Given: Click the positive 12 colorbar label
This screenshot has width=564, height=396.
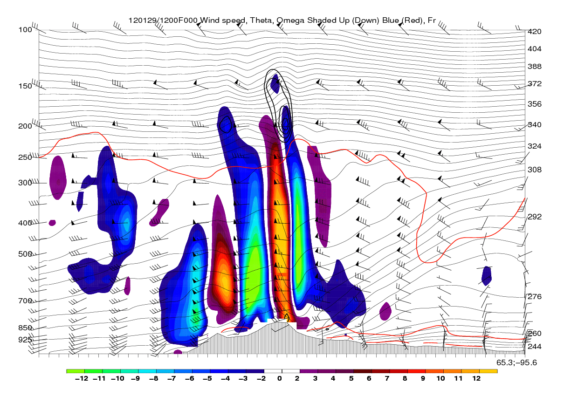Looking at the screenshot, I should pyautogui.click(x=477, y=379).
